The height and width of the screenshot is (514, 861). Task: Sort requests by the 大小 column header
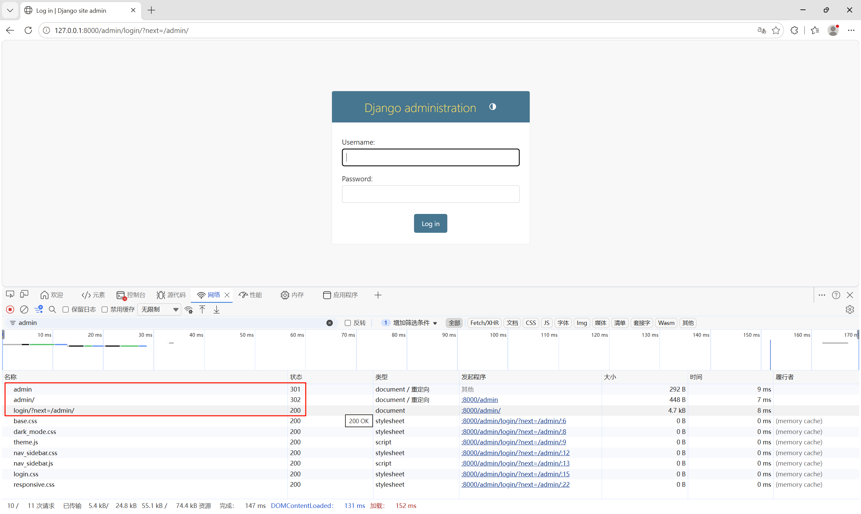pyautogui.click(x=645, y=377)
